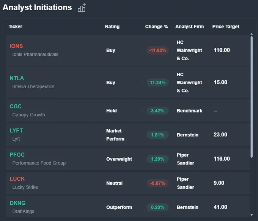Click the Hold rating for CGC
Viewport: 258px width, 221px height.
[x=112, y=111]
